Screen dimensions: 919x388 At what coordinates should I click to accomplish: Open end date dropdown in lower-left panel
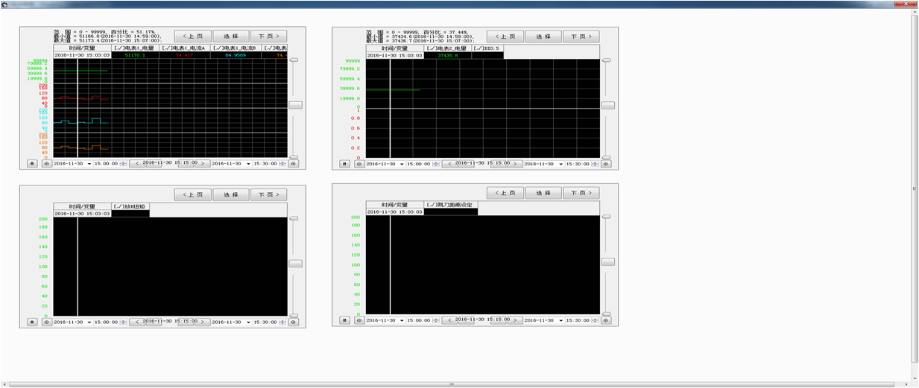point(248,322)
